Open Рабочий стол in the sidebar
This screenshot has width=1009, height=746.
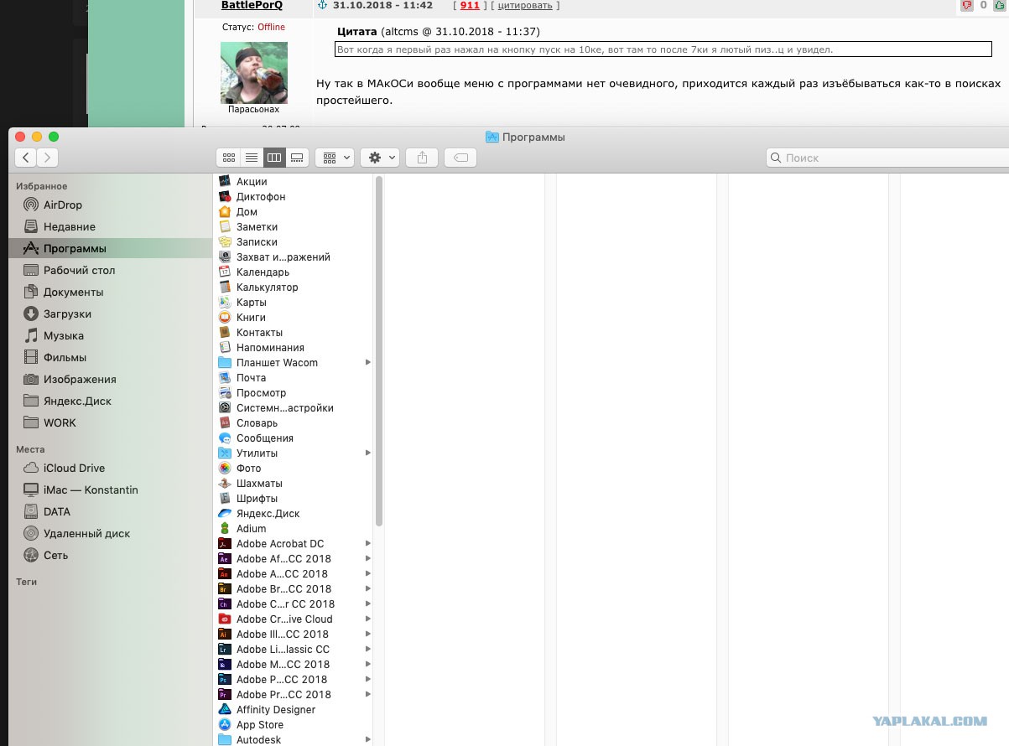point(110,270)
